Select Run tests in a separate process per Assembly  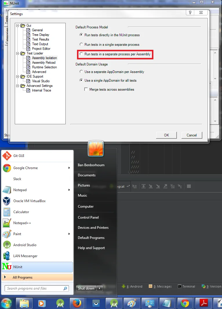pos(115,54)
